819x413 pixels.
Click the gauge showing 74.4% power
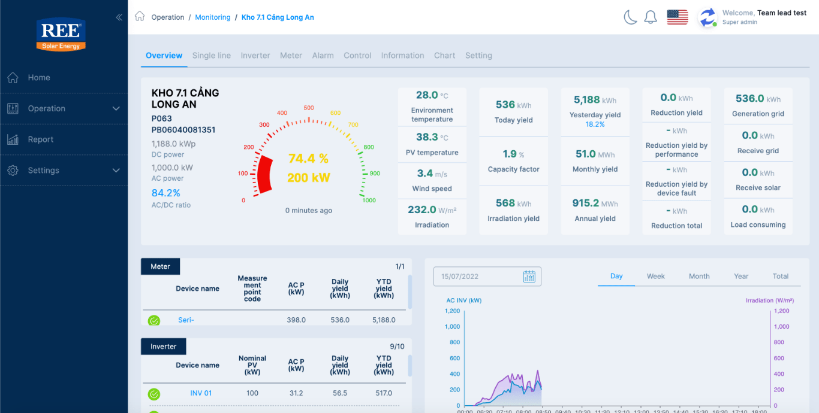click(x=309, y=166)
